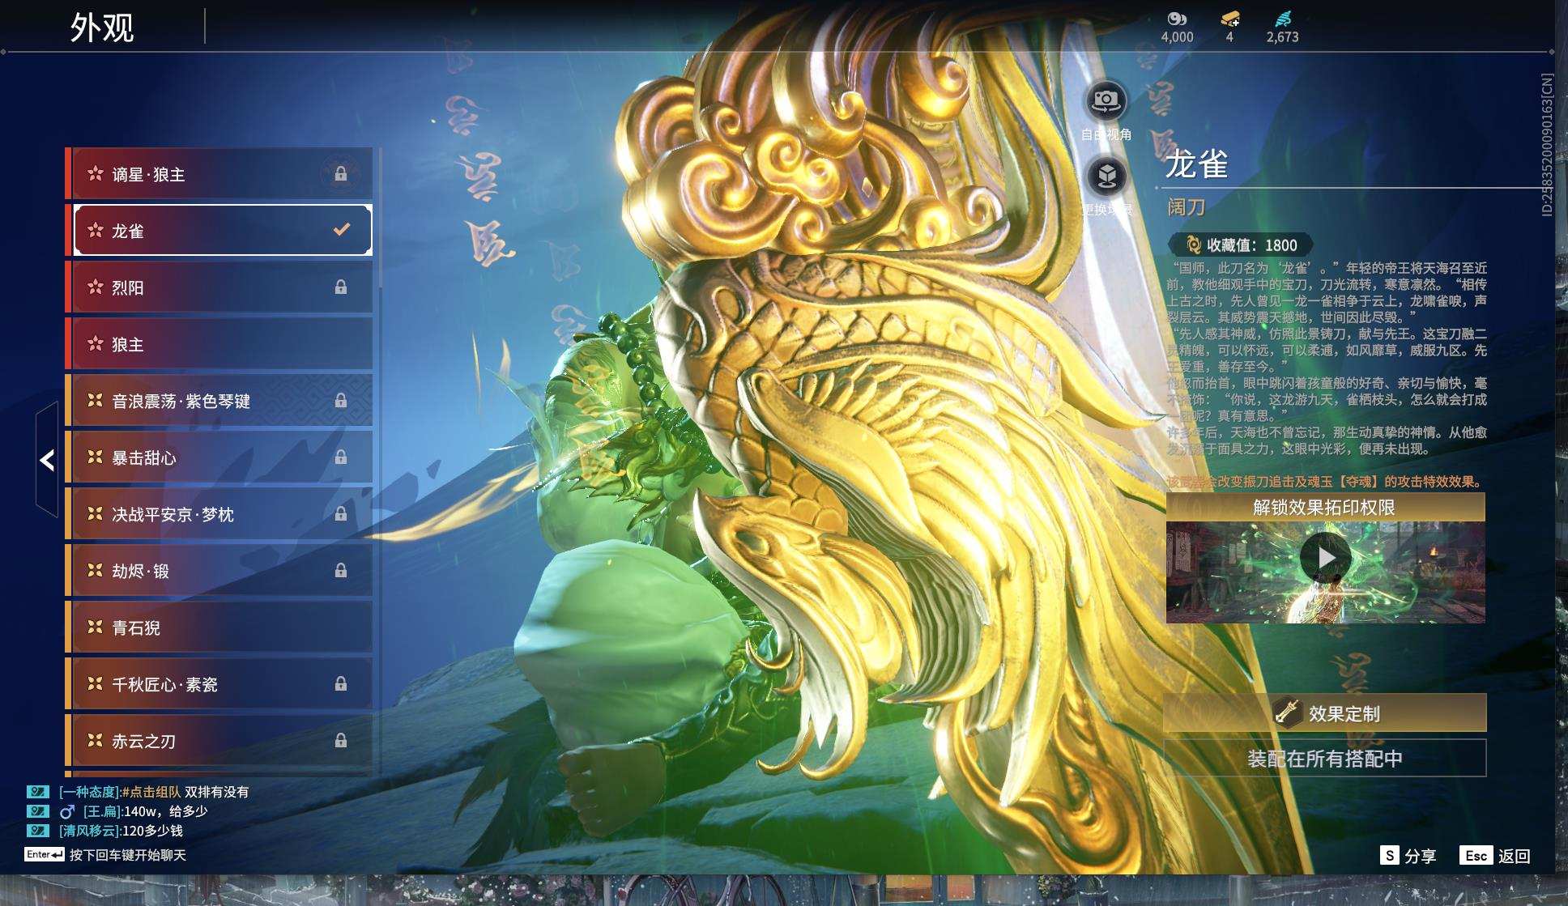1568x906 pixels.
Task: Click the 返回 back button
Action: tap(1514, 856)
